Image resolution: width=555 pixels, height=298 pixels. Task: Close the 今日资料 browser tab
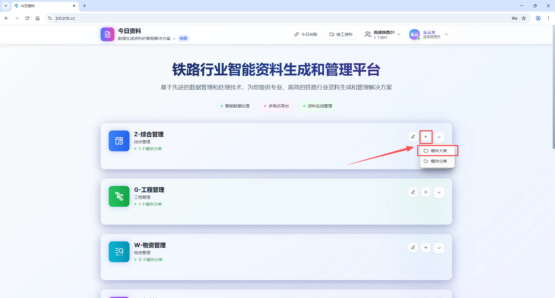[x=74, y=6]
